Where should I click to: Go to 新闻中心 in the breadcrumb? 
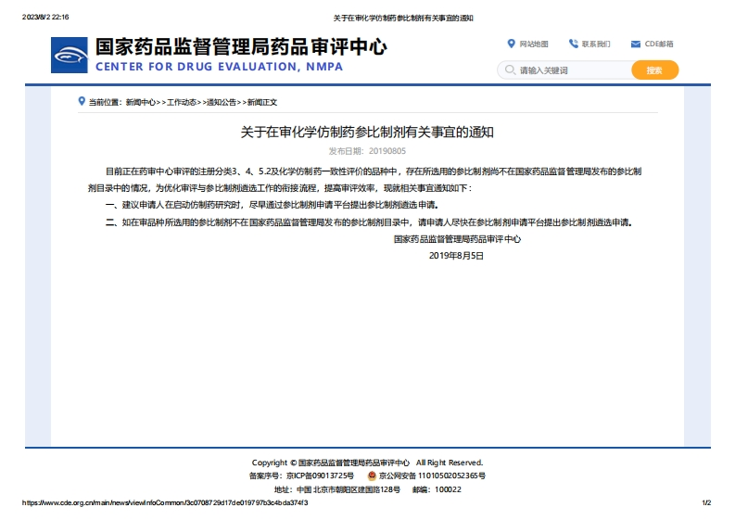click(x=140, y=102)
